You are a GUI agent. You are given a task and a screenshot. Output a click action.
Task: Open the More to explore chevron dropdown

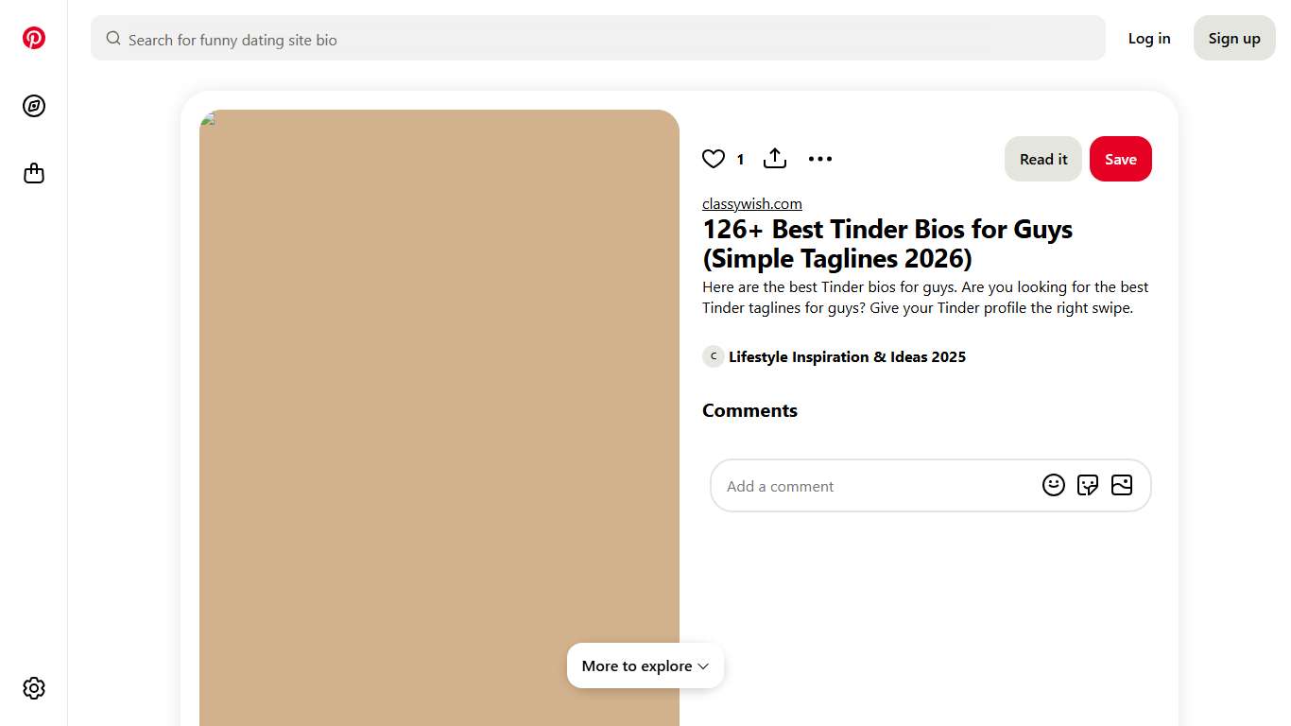[x=702, y=665]
